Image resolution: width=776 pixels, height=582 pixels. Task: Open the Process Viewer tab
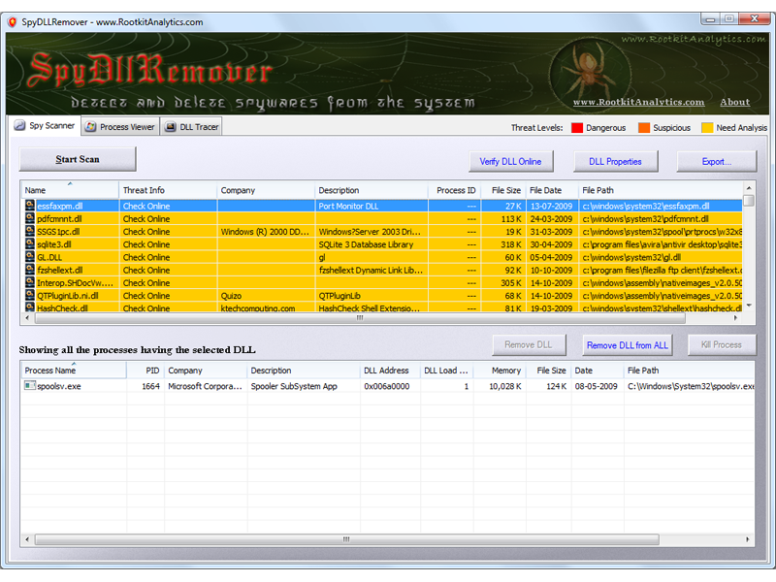(x=120, y=127)
